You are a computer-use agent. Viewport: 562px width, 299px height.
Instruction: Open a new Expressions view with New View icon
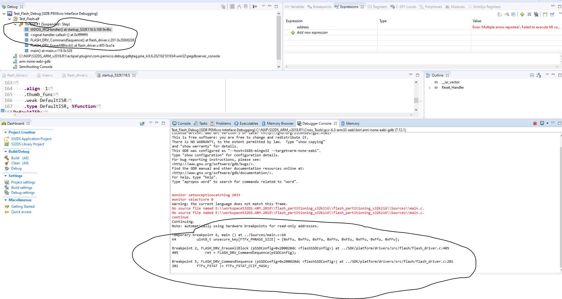[545, 14]
